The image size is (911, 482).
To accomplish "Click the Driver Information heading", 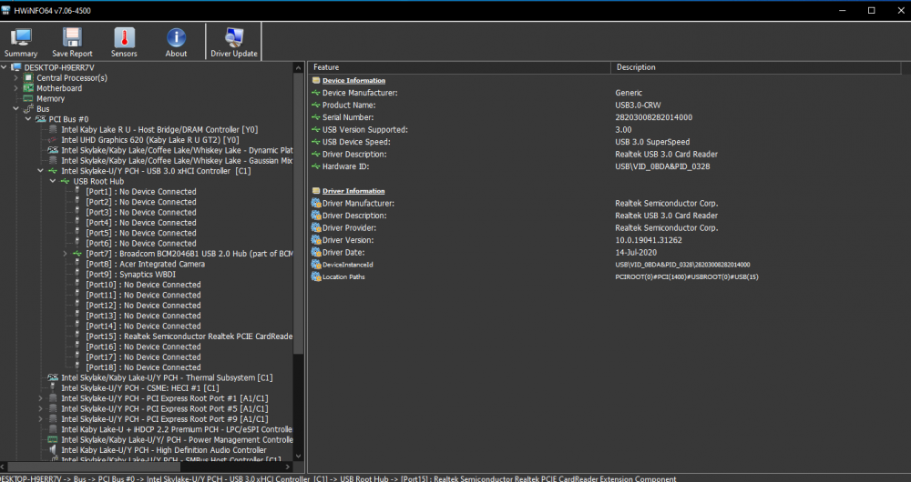I will click(353, 191).
